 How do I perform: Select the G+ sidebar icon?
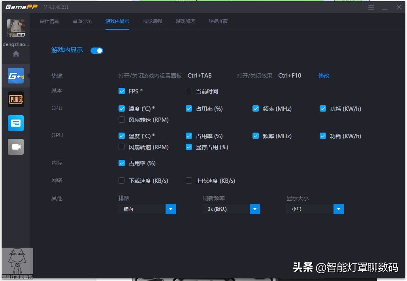(x=16, y=75)
